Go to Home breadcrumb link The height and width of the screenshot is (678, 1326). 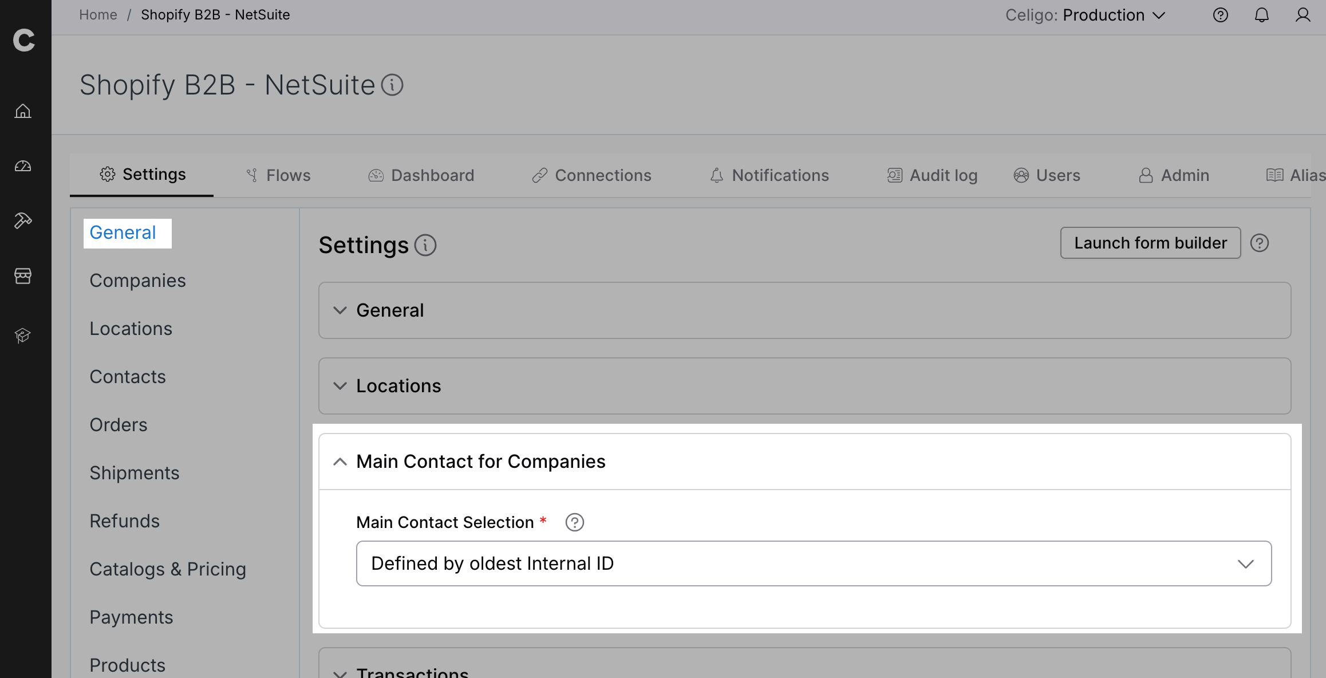[98, 15]
